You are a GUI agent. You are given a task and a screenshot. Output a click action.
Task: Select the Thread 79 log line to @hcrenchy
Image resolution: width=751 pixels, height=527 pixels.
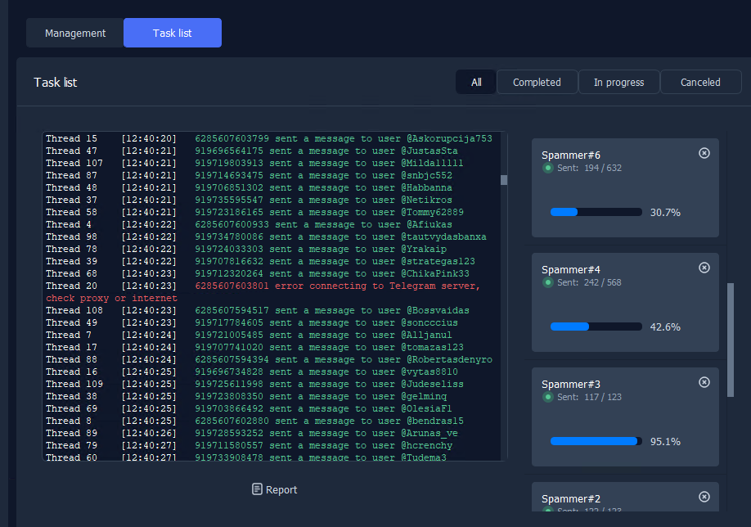[x=249, y=445]
